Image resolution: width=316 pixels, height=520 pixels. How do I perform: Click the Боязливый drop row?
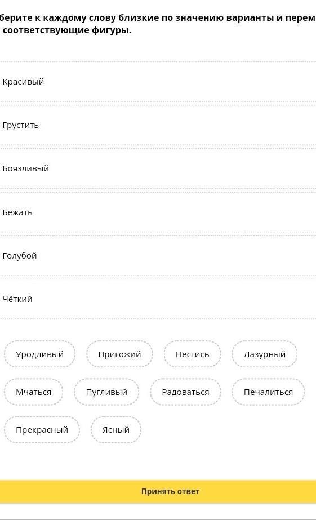(x=158, y=168)
